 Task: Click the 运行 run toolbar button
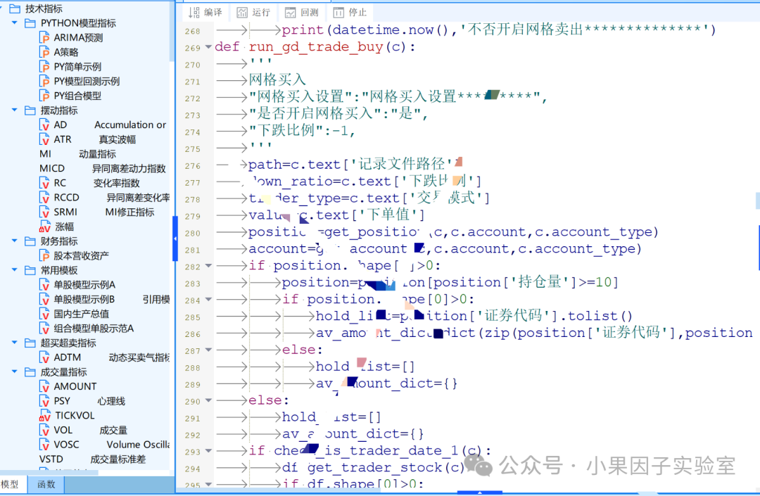click(253, 12)
